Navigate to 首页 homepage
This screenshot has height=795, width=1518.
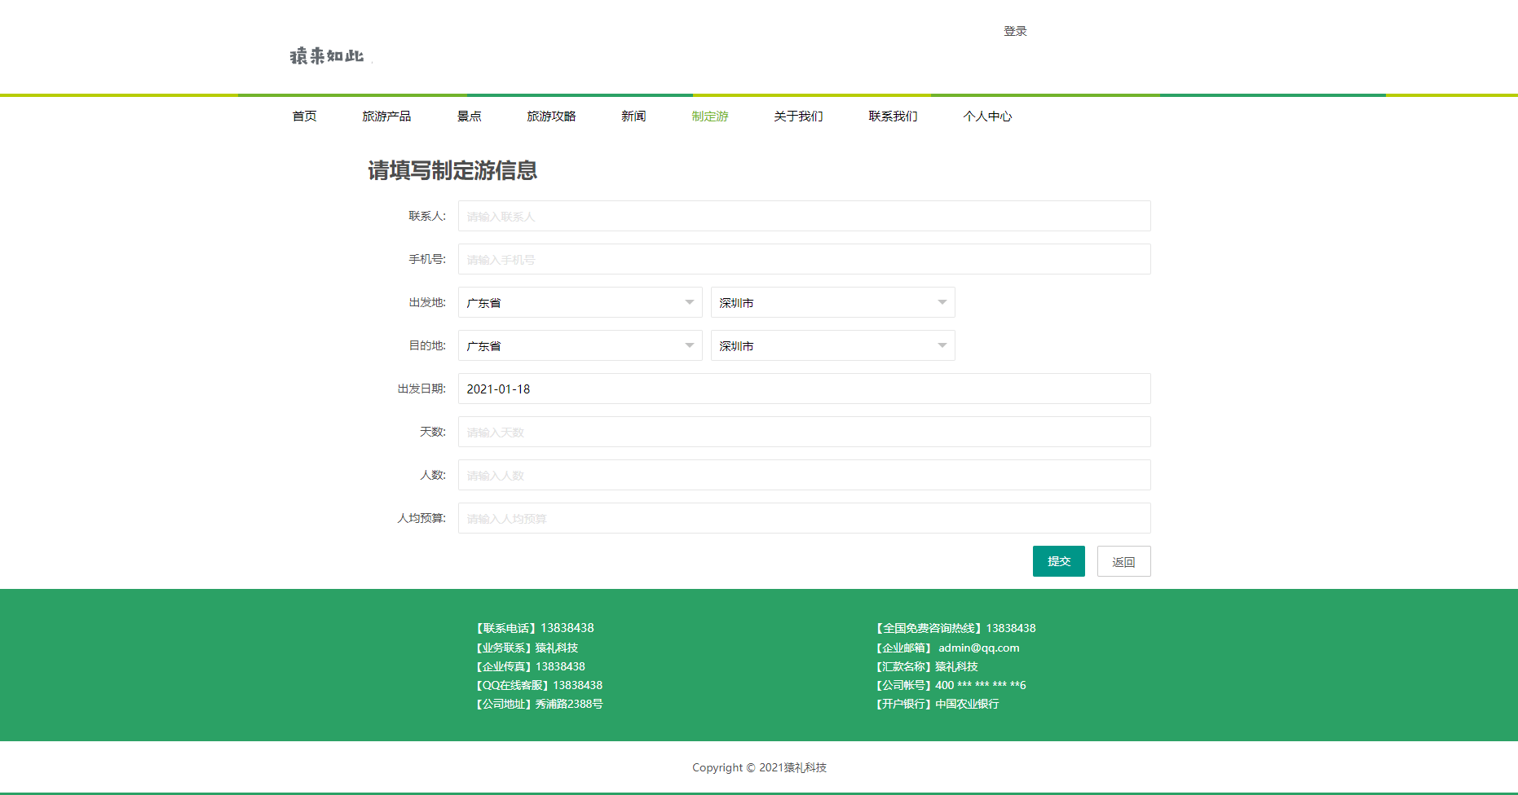pyautogui.click(x=304, y=116)
